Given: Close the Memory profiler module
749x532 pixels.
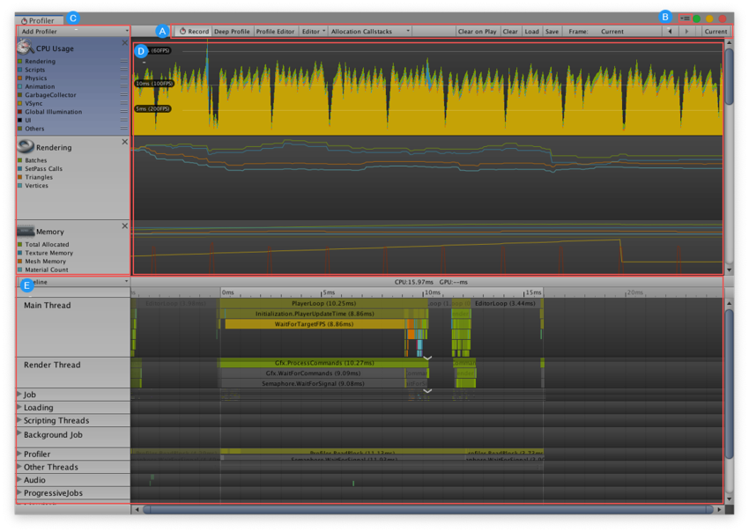Looking at the screenshot, I should [124, 225].
